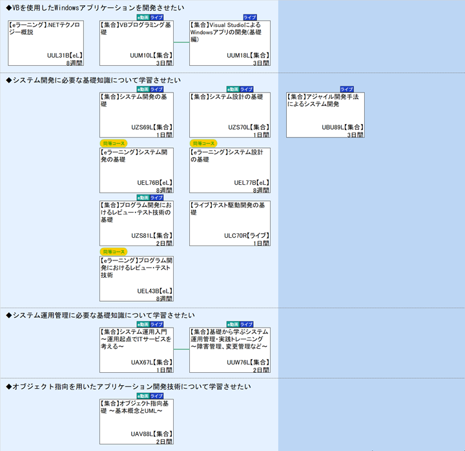465x451 pixels.
Task: Click heading システム運用管理に必要な基礎知識について学習させたい
Action: pyautogui.click(x=99, y=315)
